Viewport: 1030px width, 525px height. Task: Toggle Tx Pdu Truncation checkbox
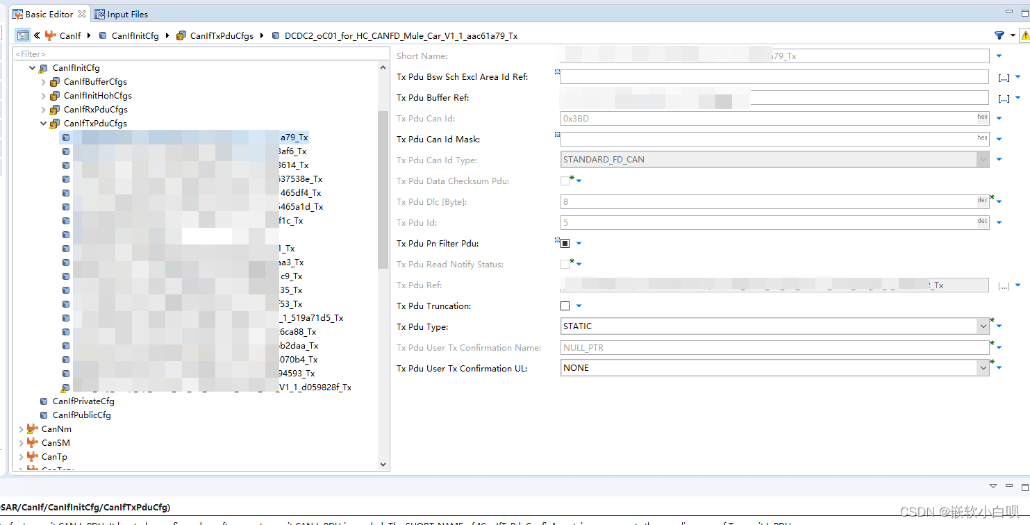click(x=565, y=306)
